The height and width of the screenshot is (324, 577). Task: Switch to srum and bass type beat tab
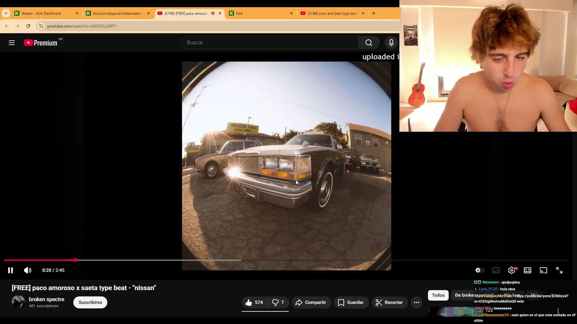tap(332, 13)
